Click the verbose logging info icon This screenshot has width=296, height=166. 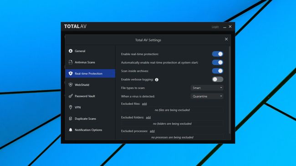[x=157, y=80]
